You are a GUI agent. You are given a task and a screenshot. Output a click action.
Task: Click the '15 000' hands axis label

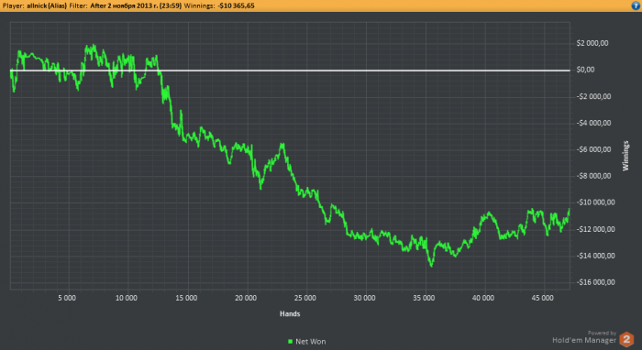(x=186, y=298)
